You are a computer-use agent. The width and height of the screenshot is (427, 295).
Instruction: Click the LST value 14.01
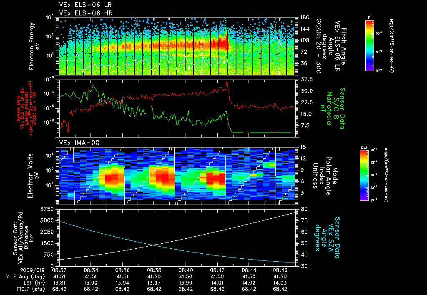(x=217, y=283)
